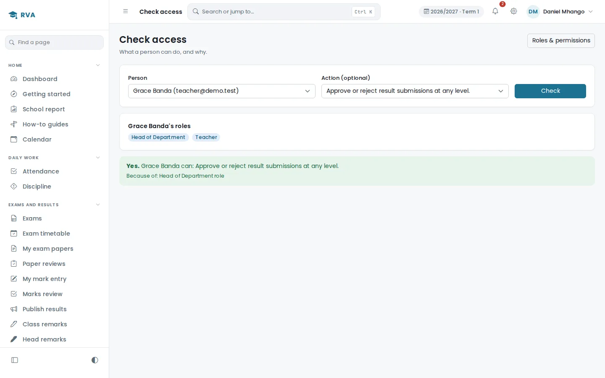This screenshot has width=605, height=378.
Task: Click the How-to guides signpost icon
Action: pyautogui.click(x=14, y=124)
